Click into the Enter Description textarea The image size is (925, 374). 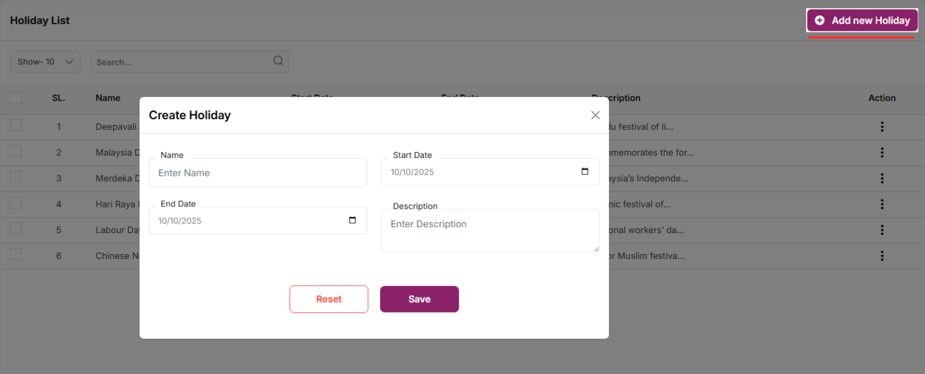pos(490,231)
